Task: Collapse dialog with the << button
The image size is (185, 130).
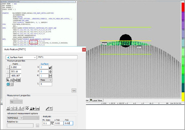Action: 74,90
